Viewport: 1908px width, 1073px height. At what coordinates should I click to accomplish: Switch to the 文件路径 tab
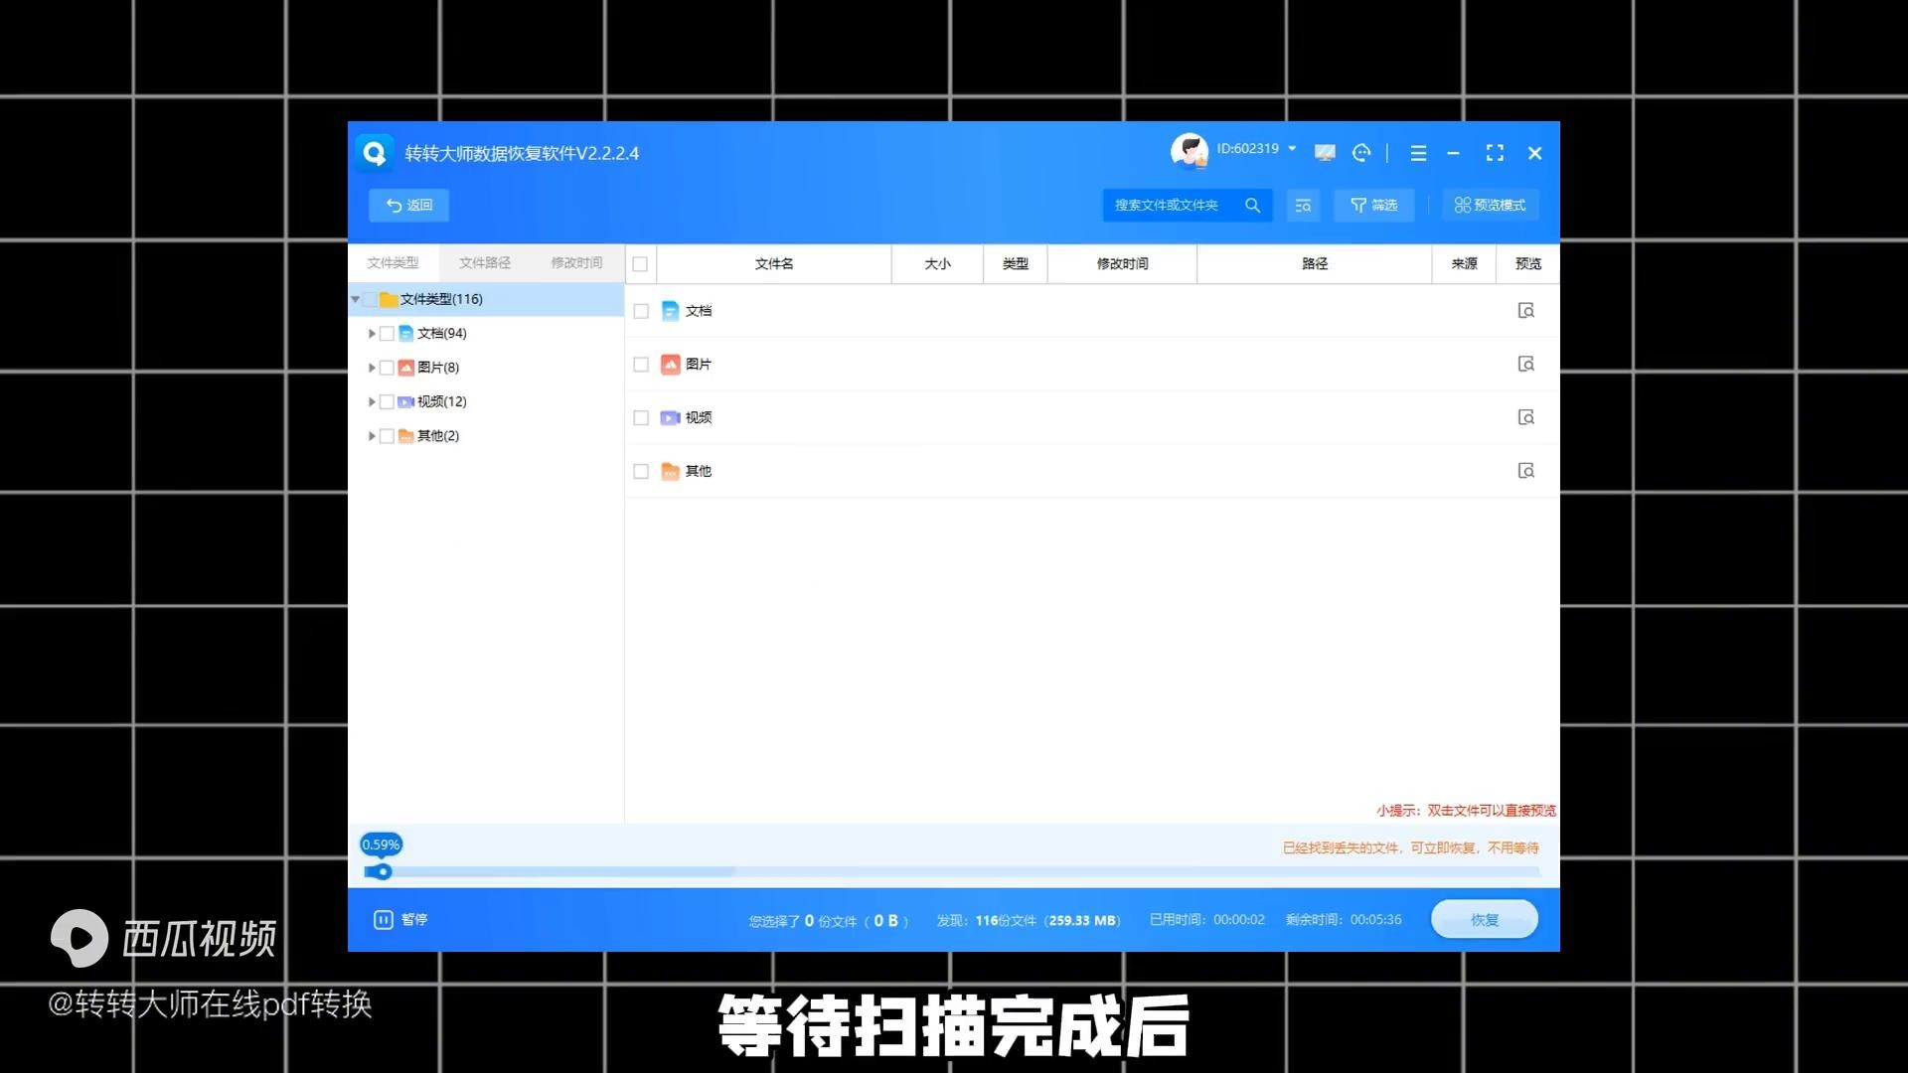pos(485,263)
